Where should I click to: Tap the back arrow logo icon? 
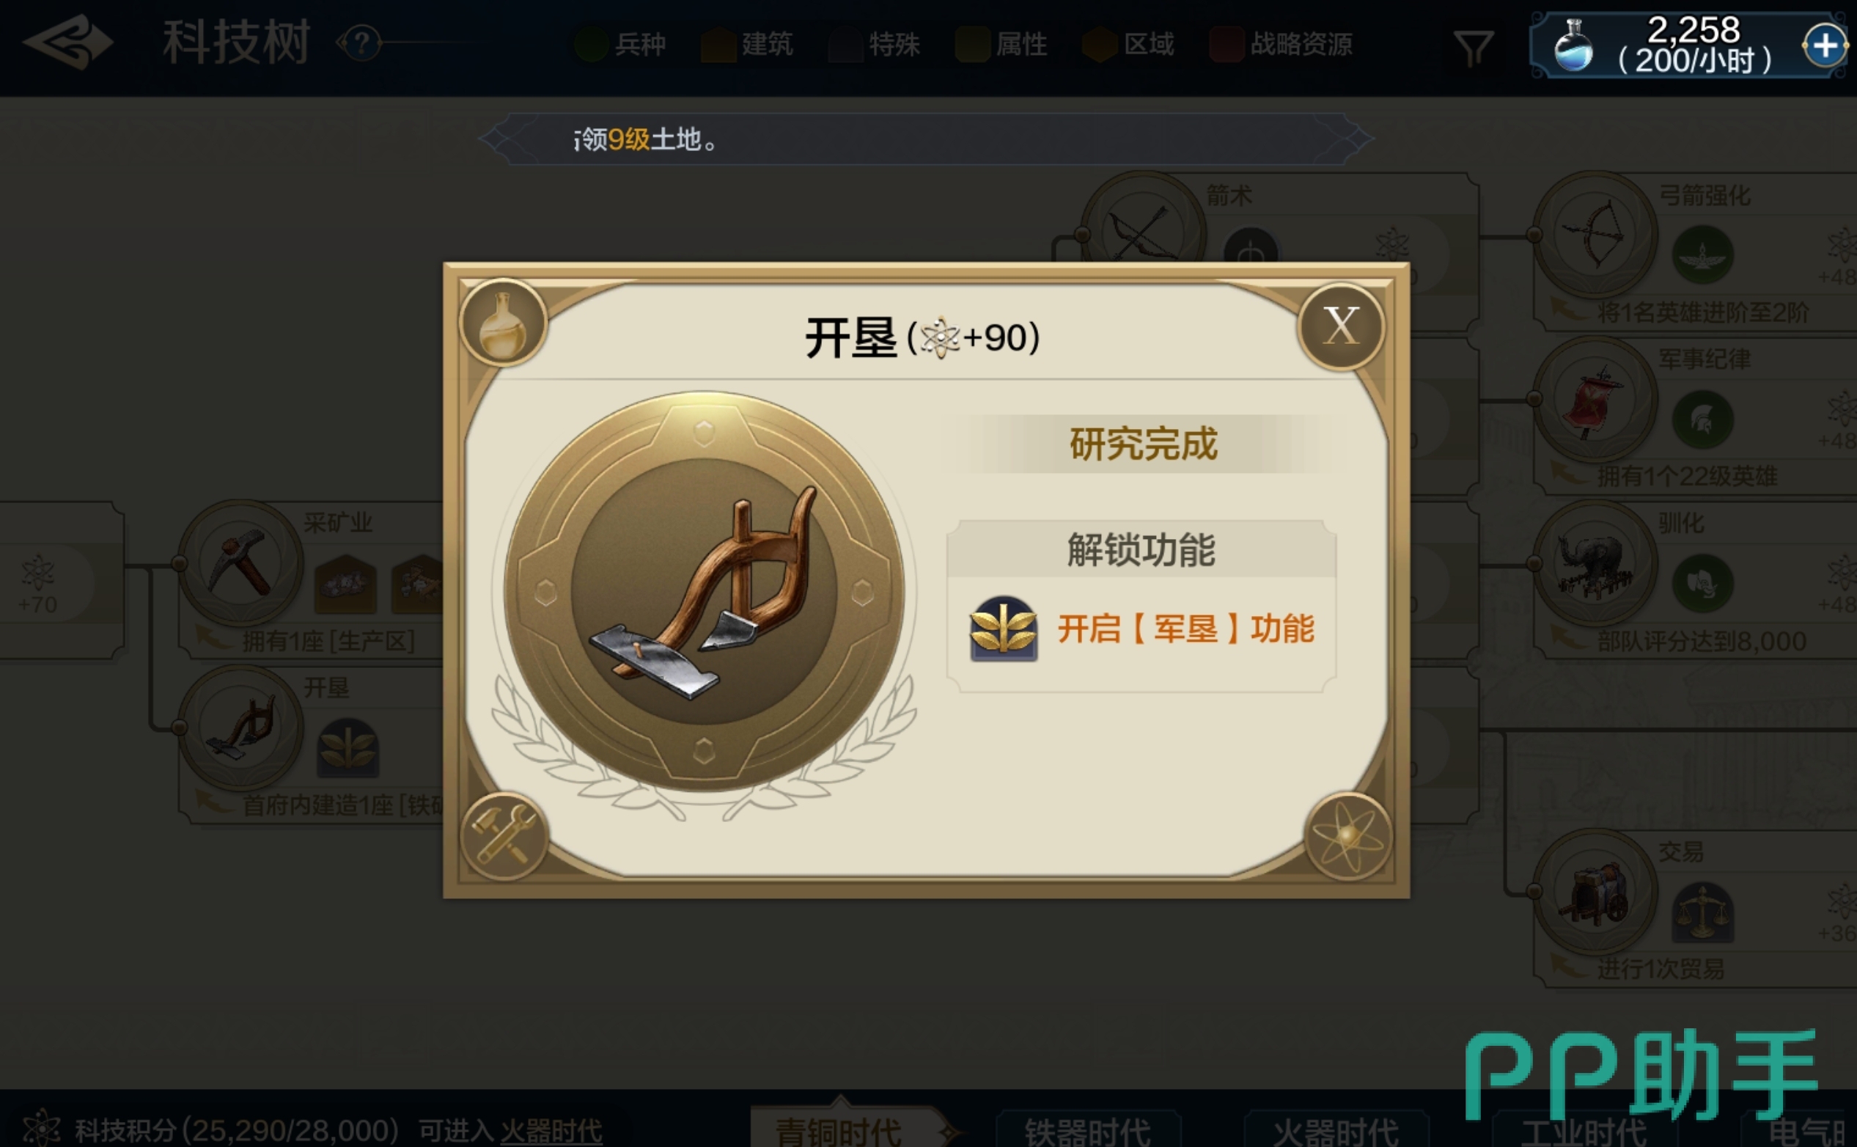(69, 43)
